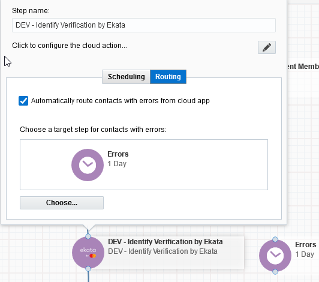Viewport: 319px width, 282px height.
Task: Click 'Automatically route contacts with errors' label text
Action: [121, 101]
